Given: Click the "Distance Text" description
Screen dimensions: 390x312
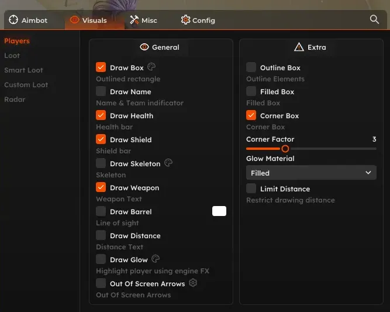Looking at the screenshot, I should (120, 247).
